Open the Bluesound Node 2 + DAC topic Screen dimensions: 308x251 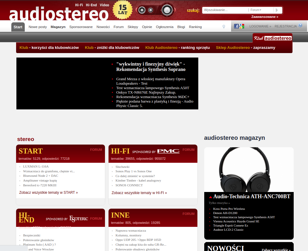41,176
